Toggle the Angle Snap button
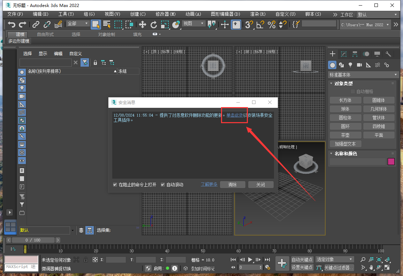 (260, 25)
